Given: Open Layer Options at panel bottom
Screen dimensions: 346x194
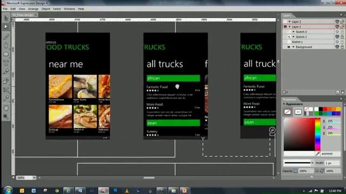Looking at the screenshot, I should (284, 92).
